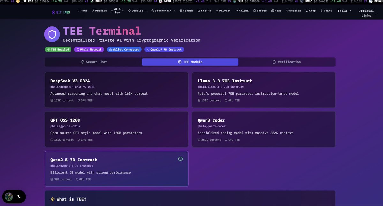383x206 pixels.
Task: Choose the Llama 3.3 70B Instruct model
Action: tap(264, 90)
